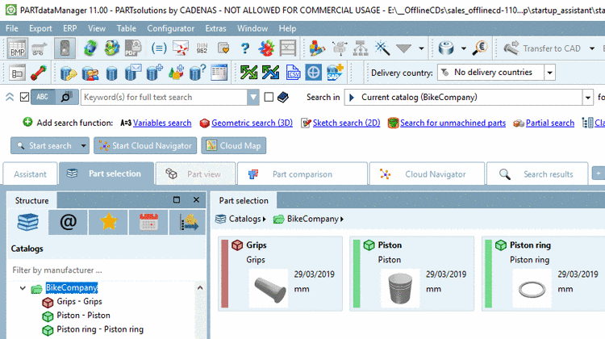Click the blue crosshair target icon
This screenshot has width=605, height=339.
[313, 72]
